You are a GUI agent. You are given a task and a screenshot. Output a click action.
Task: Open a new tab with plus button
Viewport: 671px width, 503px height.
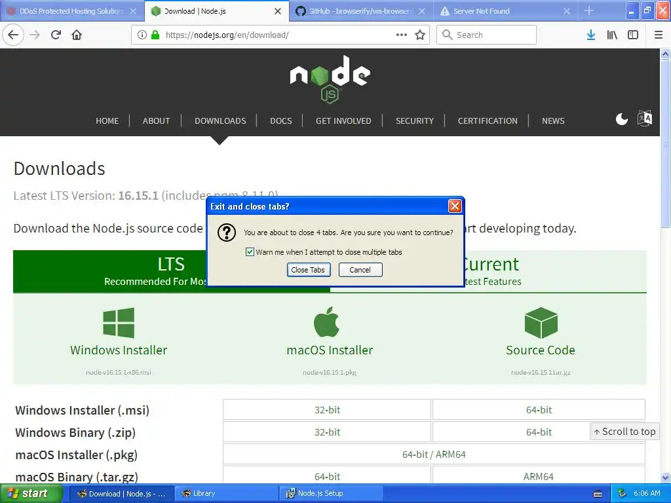pyautogui.click(x=589, y=10)
